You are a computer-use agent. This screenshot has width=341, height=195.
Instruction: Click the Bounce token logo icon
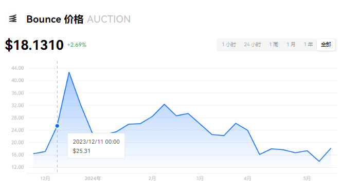[x=13, y=18]
